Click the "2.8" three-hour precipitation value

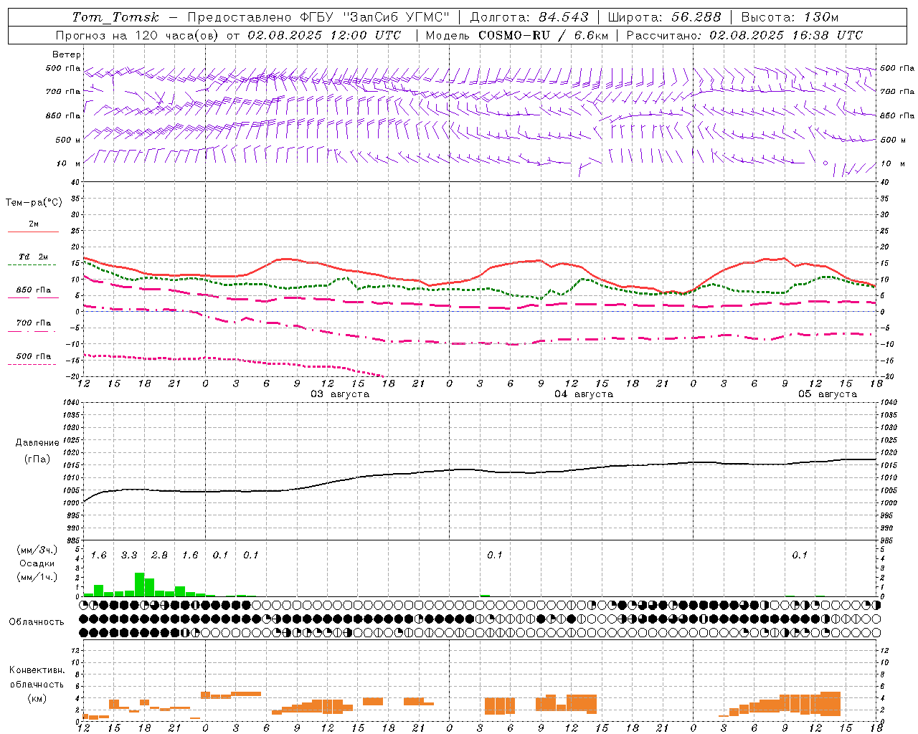point(159,555)
